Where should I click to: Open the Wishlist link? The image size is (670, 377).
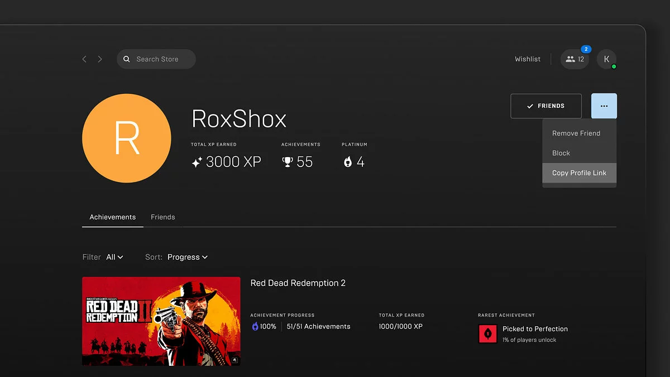pyautogui.click(x=528, y=59)
